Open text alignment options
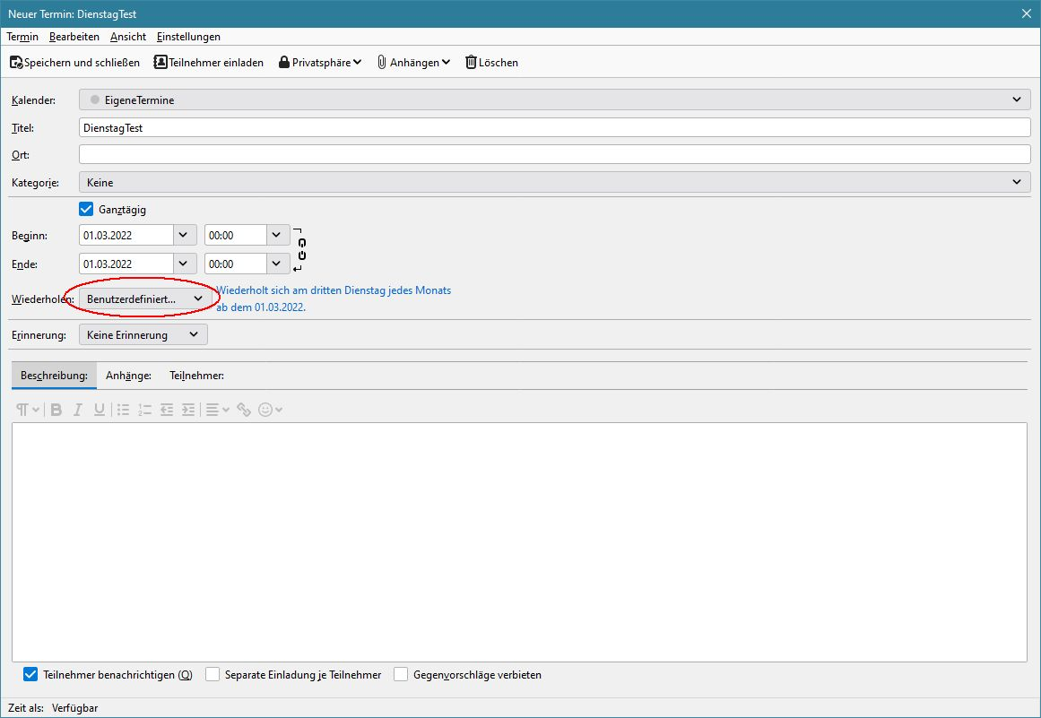Image resolution: width=1041 pixels, height=718 pixels. (217, 411)
